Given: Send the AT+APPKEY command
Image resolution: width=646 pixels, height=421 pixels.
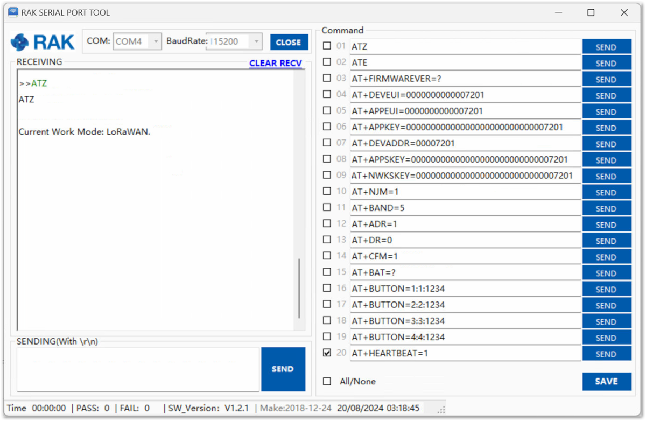Looking at the screenshot, I should [607, 128].
